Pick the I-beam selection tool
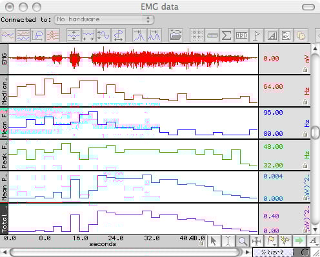 pos(228,241)
